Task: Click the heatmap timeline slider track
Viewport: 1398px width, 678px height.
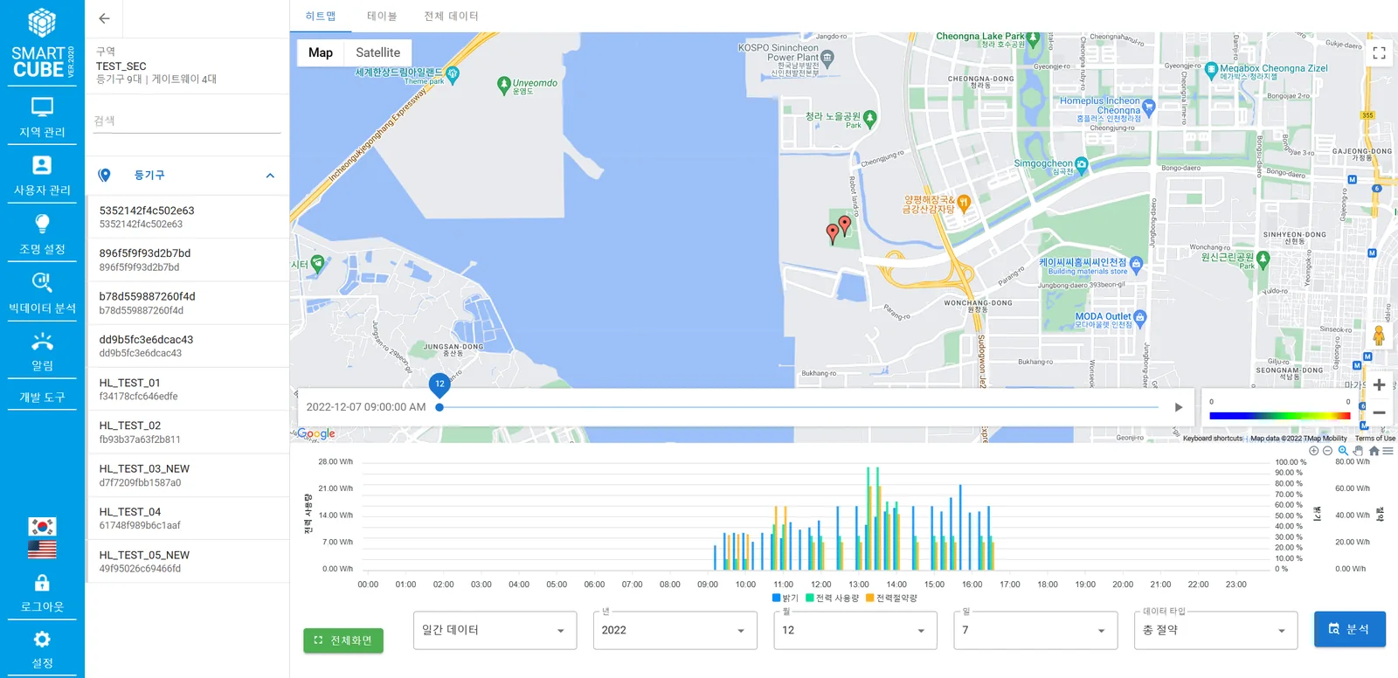Action: pyautogui.click(x=799, y=407)
